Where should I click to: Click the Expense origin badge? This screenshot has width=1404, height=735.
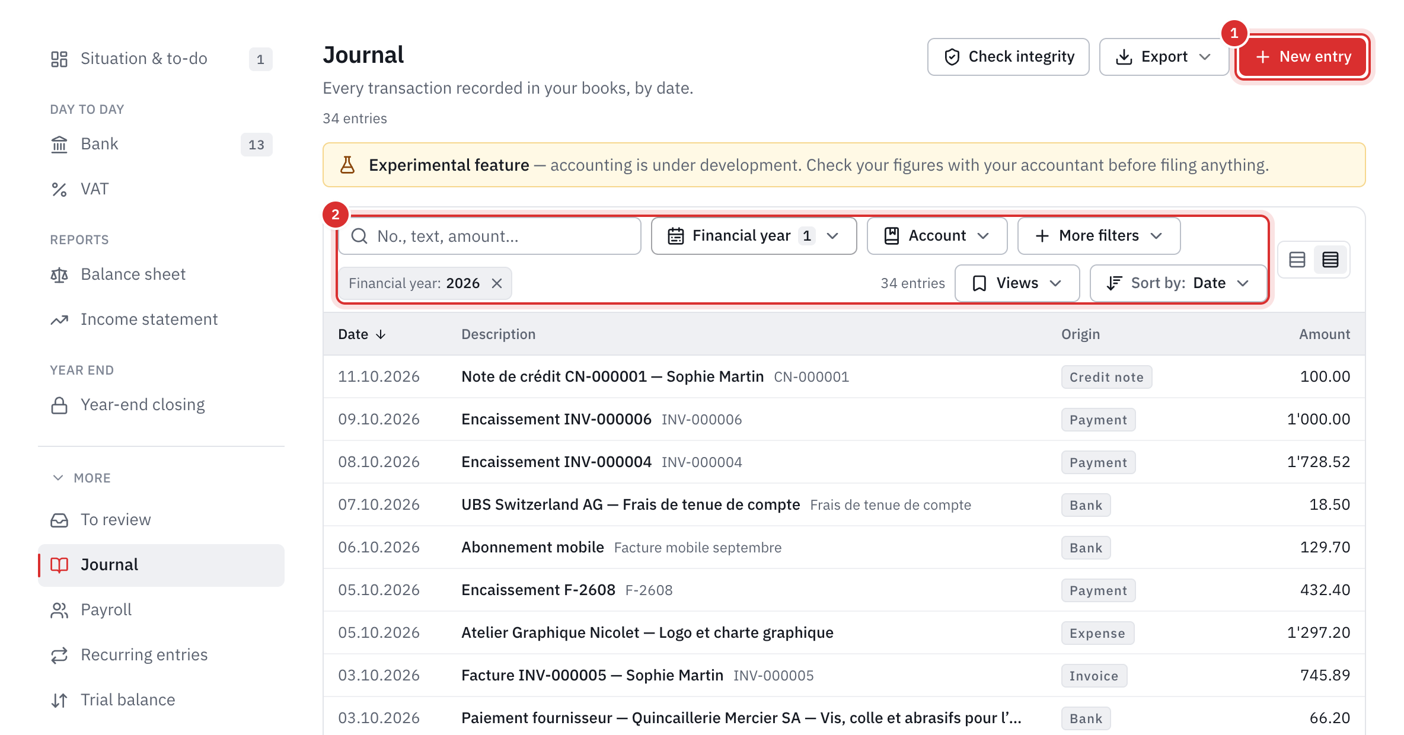(1097, 633)
